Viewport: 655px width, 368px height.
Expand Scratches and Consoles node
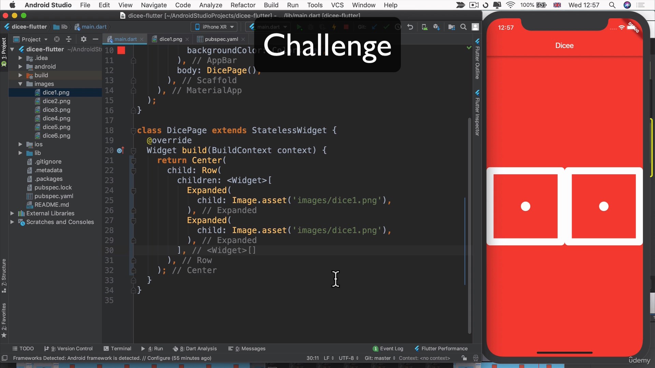click(x=12, y=222)
